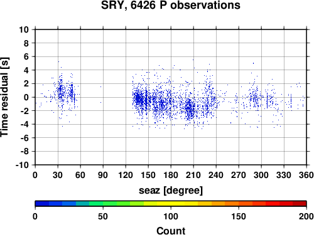This screenshot has width=314, height=235.
Task: Select the orange segment of the colorbar
Action: pos(225,204)
